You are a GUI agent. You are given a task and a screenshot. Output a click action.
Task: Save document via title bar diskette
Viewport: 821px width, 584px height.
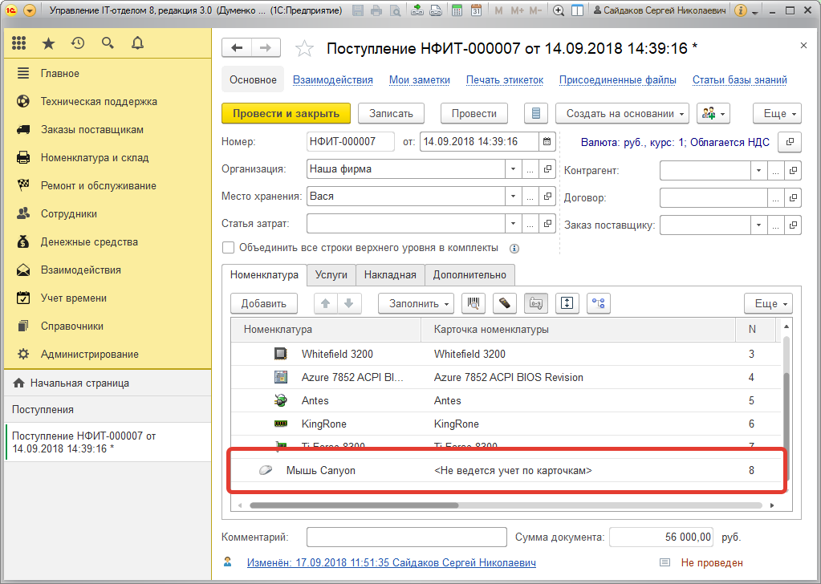[358, 10]
